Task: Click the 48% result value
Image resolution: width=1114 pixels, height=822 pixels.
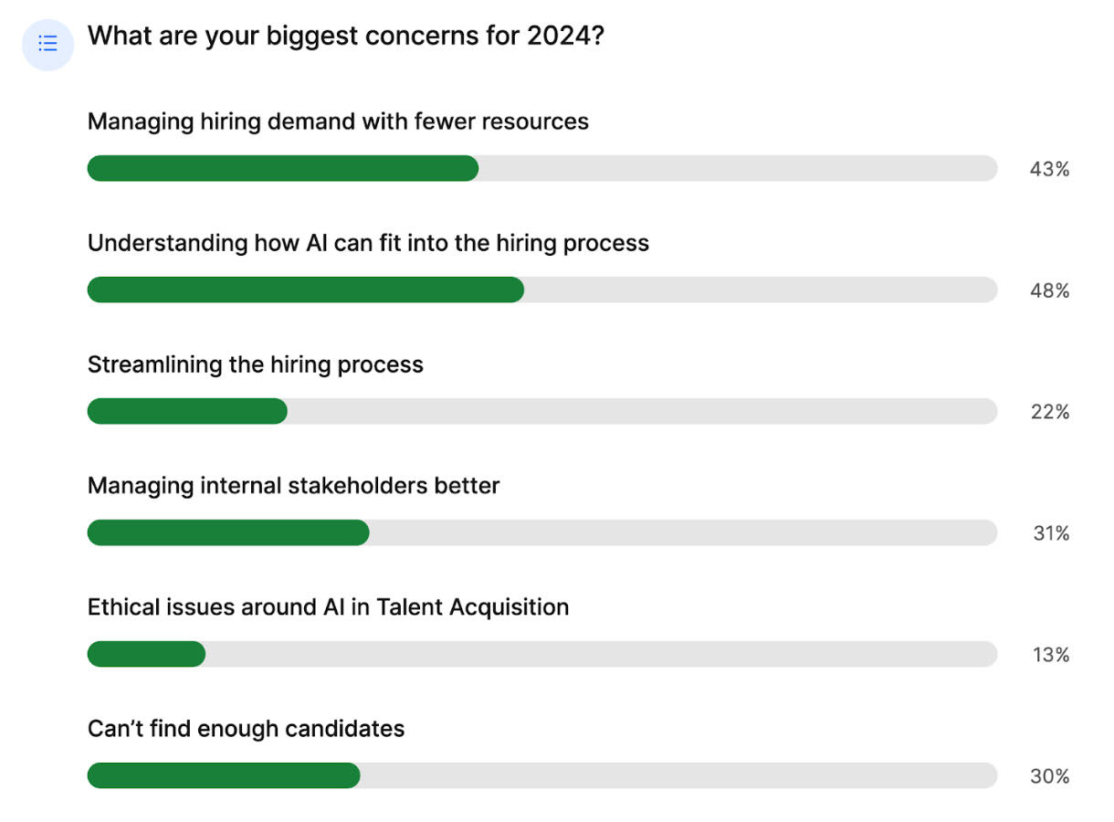Action: tap(1049, 290)
